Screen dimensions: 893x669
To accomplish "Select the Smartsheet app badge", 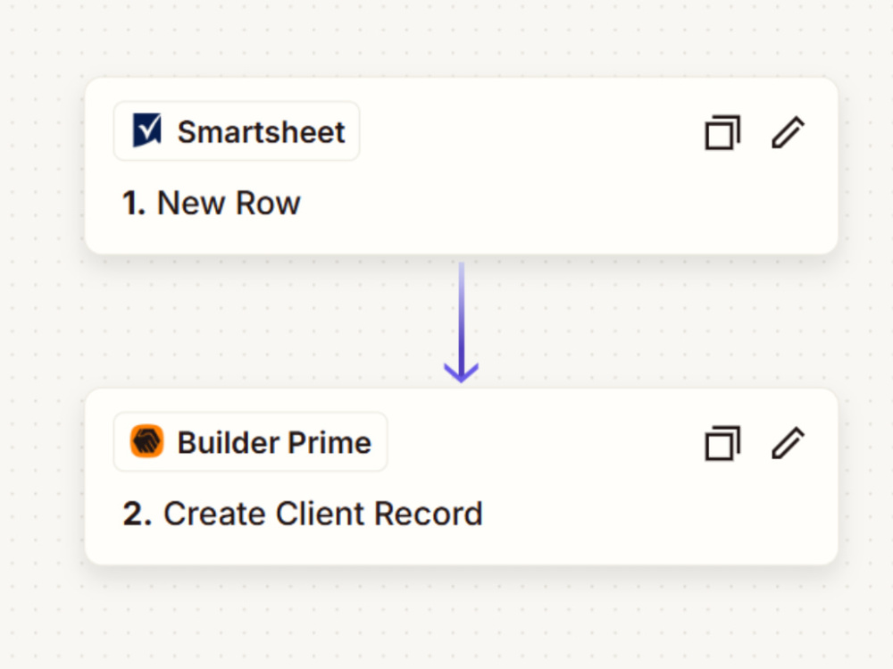I will click(x=237, y=131).
